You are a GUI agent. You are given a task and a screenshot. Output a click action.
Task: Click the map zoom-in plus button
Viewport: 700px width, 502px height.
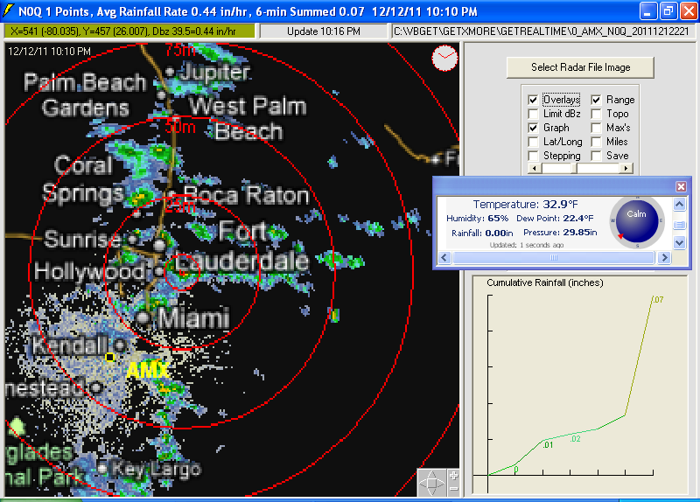point(453,476)
